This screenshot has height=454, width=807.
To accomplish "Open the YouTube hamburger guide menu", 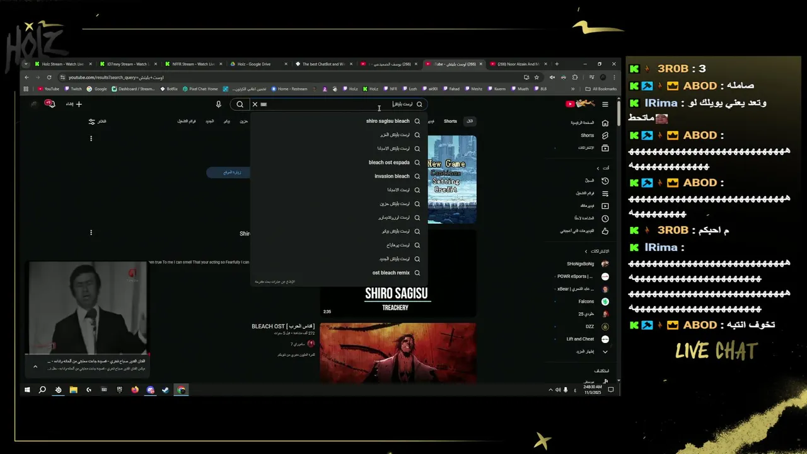I will [605, 104].
